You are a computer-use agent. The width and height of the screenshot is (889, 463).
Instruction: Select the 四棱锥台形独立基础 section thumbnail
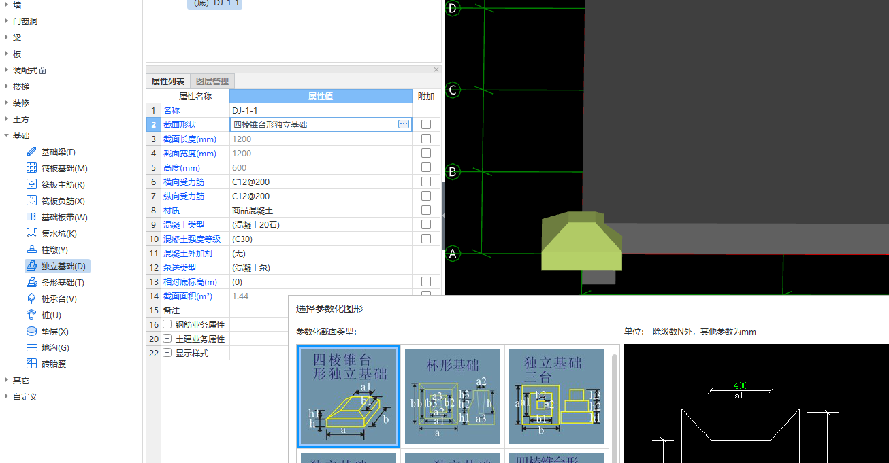[x=349, y=396]
